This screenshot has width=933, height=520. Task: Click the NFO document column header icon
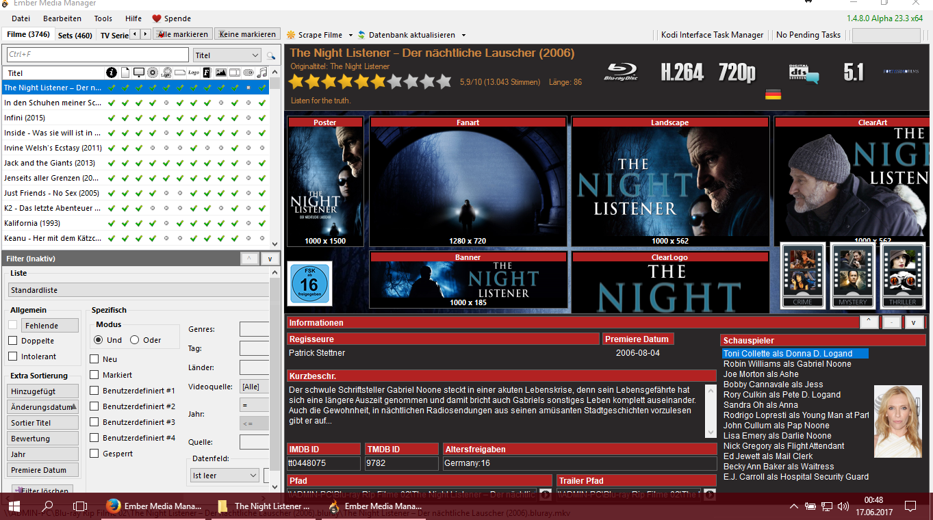point(125,73)
